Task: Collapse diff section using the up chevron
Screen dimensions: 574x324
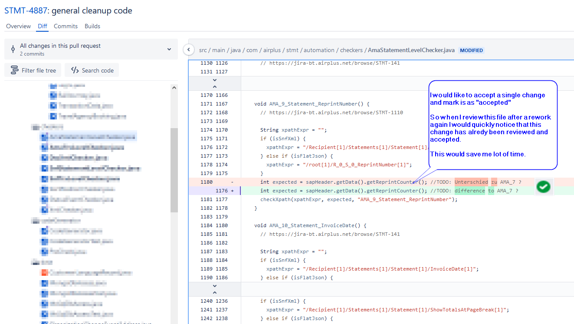Action: pyautogui.click(x=215, y=292)
